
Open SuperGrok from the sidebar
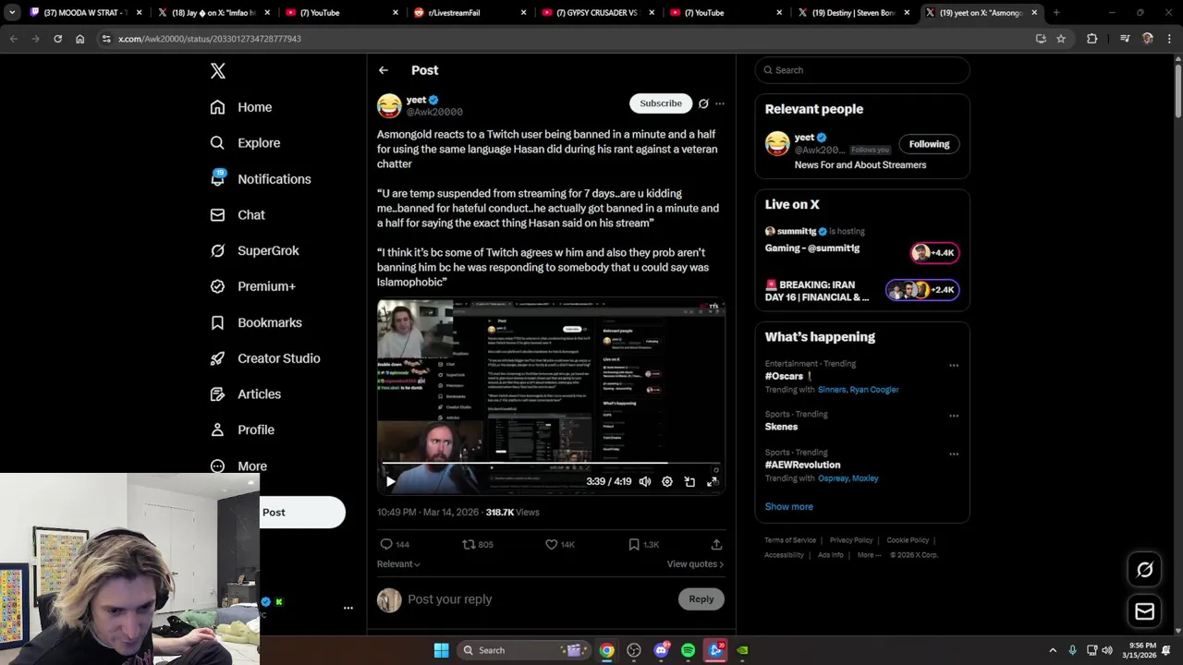(x=254, y=250)
